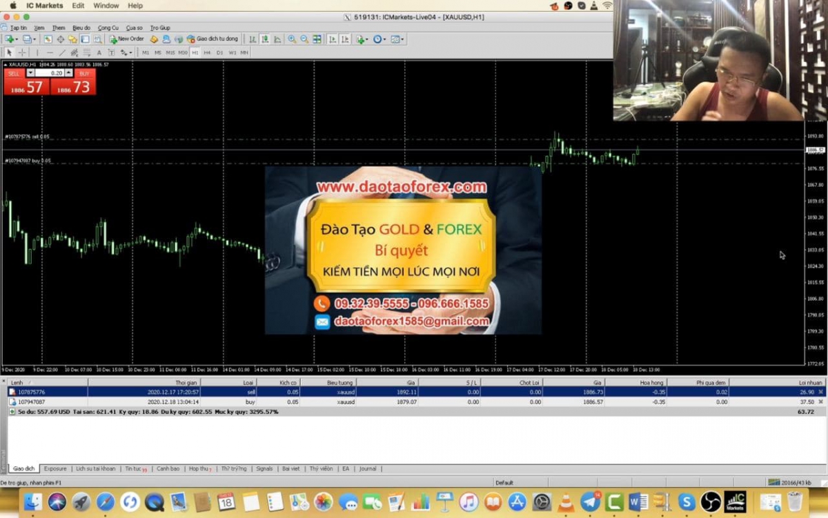
Task: Zoom out the chart with magnifier minus
Action: (304, 39)
